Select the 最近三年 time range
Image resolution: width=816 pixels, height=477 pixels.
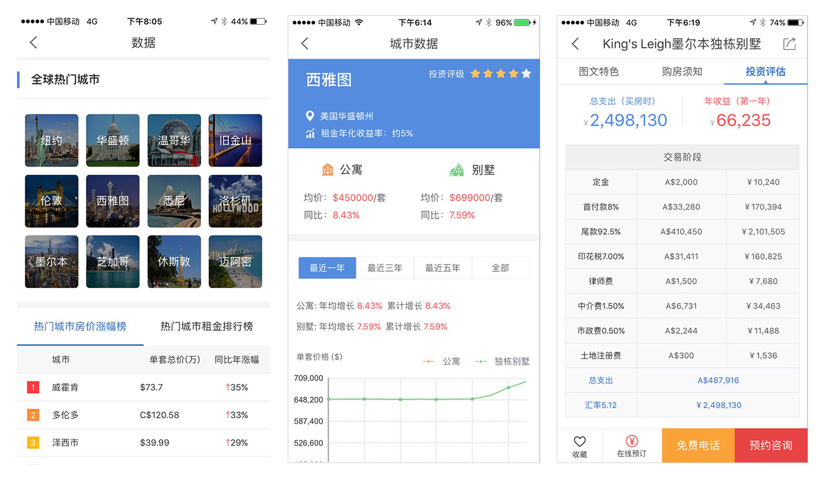(x=384, y=268)
